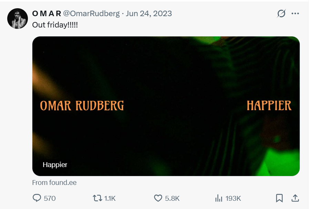Click the O M A R display name
Screen dimensions: 309x209
[47, 14]
